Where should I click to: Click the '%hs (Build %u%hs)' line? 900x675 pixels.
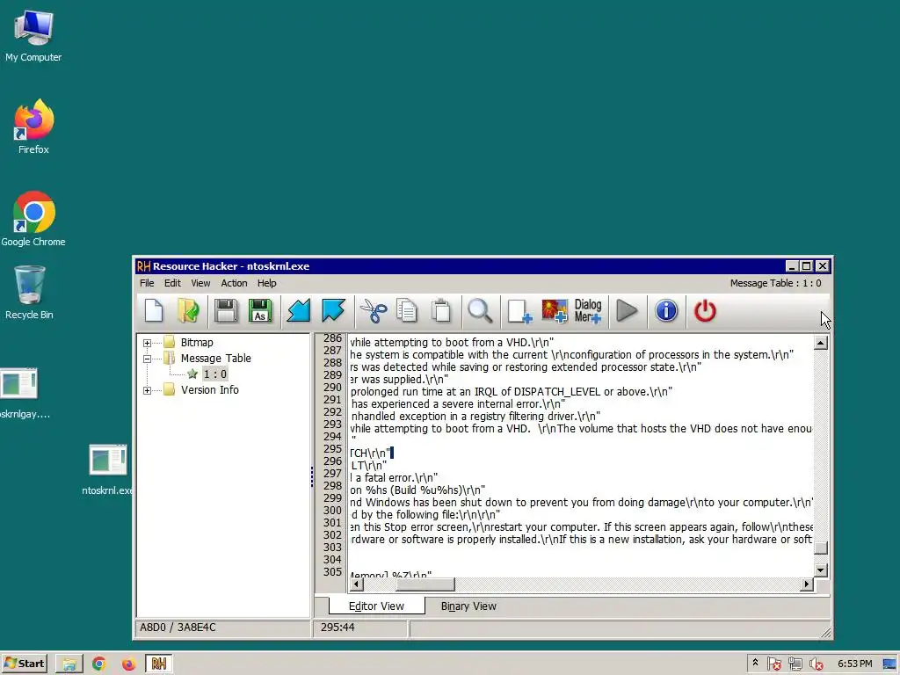(x=417, y=490)
